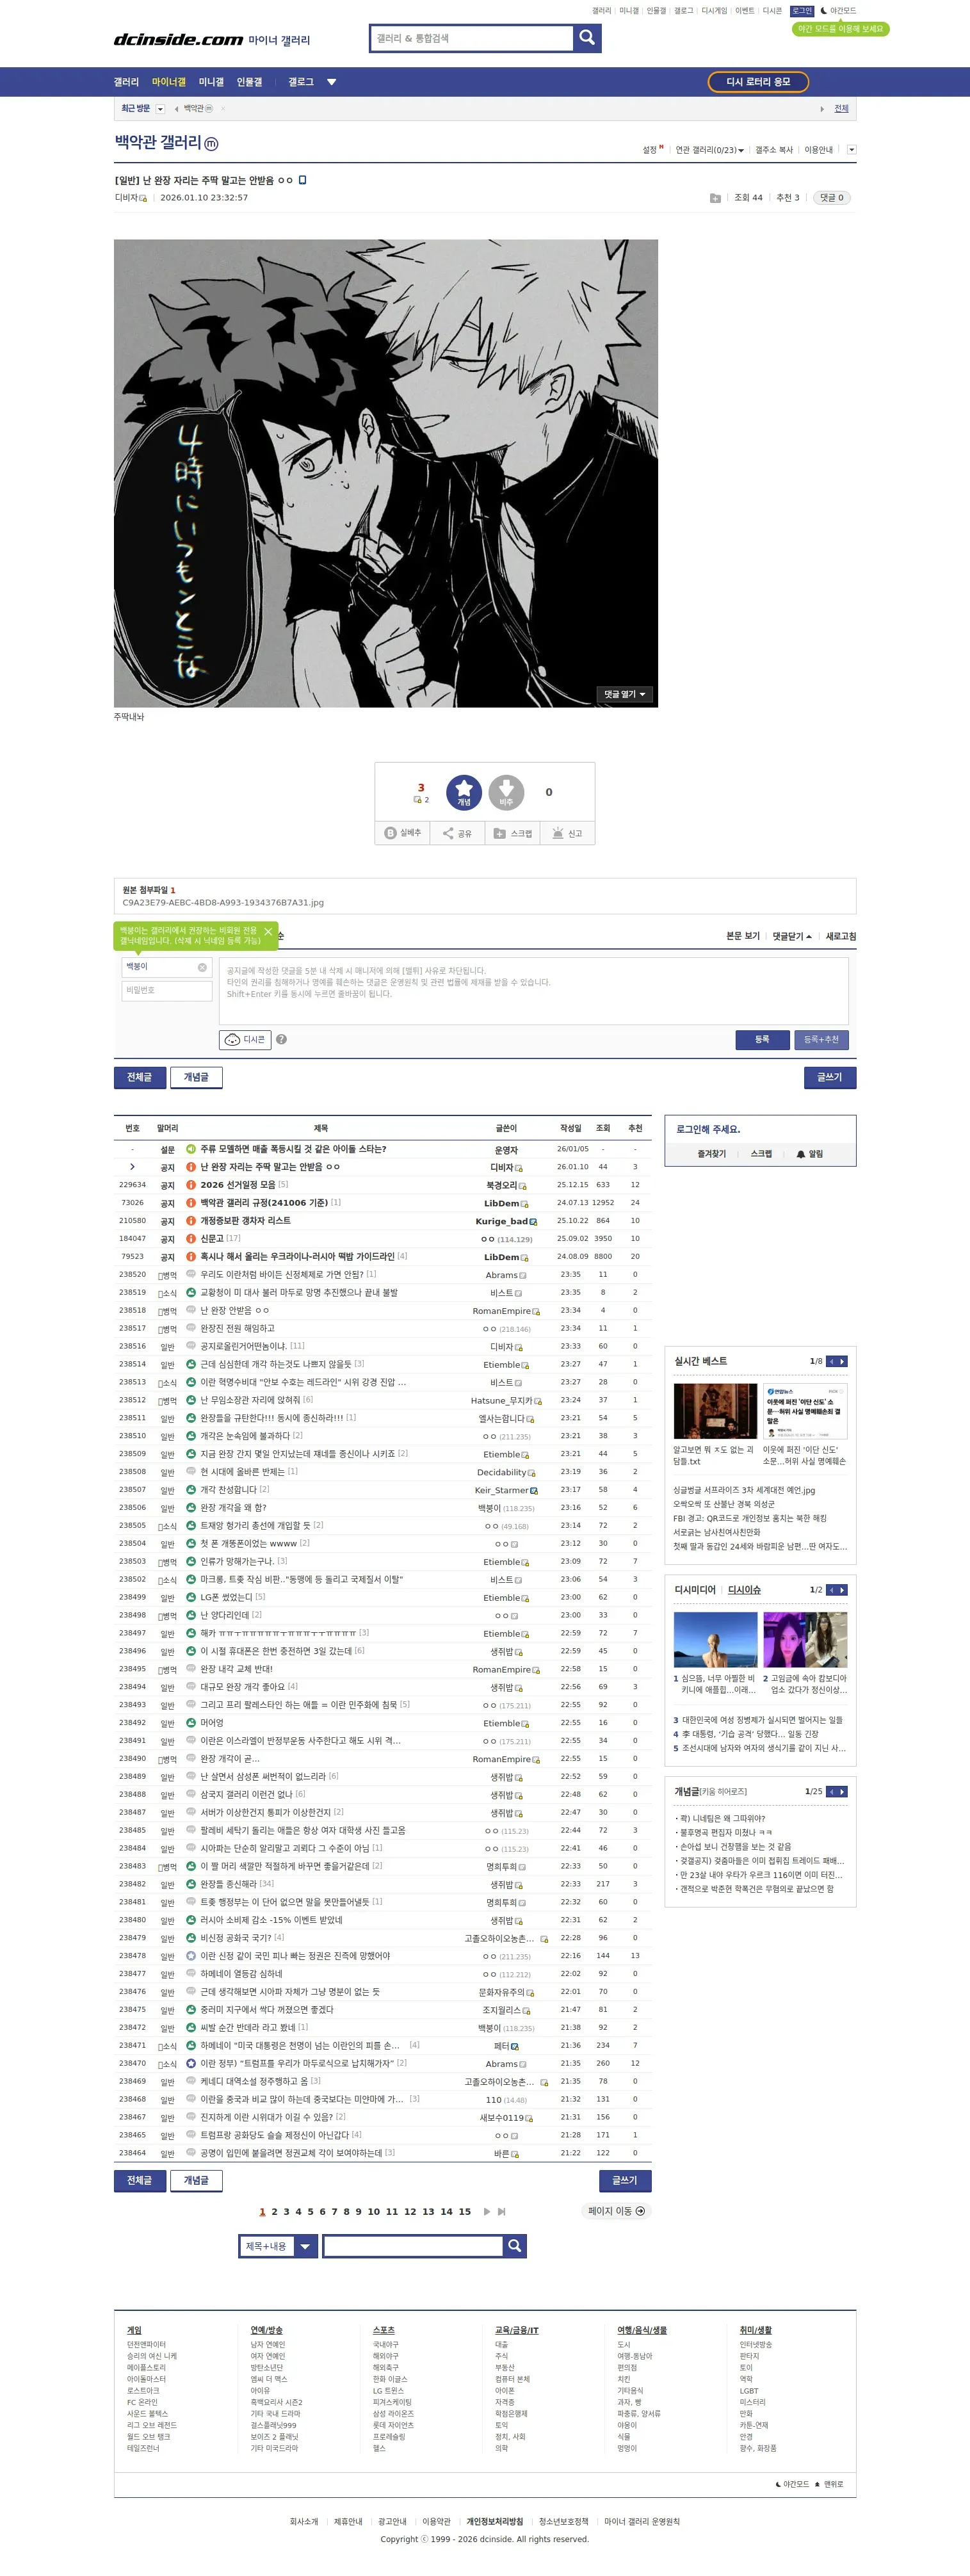
Task: Open the 연관 갤러리(0/23) dropdown
Action: pos(709,150)
